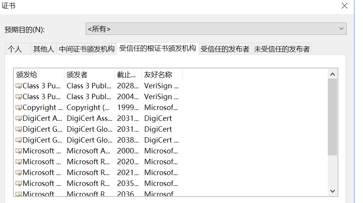This screenshot has height=203, width=363.
Task: Select the 受信任的根证书颁发机构 tab
Action: coord(158,48)
